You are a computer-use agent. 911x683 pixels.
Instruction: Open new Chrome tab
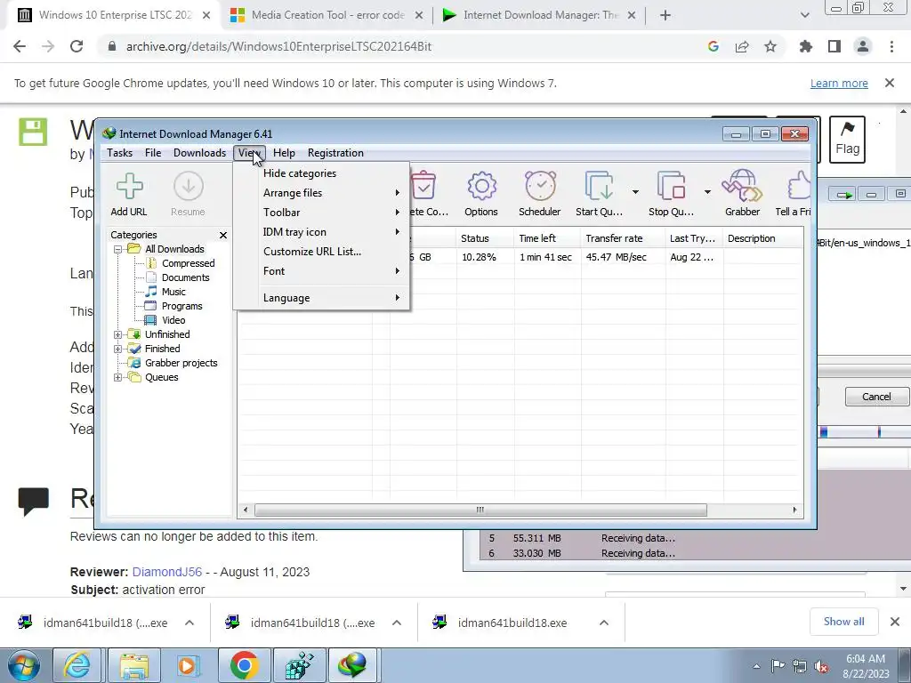pyautogui.click(x=665, y=15)
